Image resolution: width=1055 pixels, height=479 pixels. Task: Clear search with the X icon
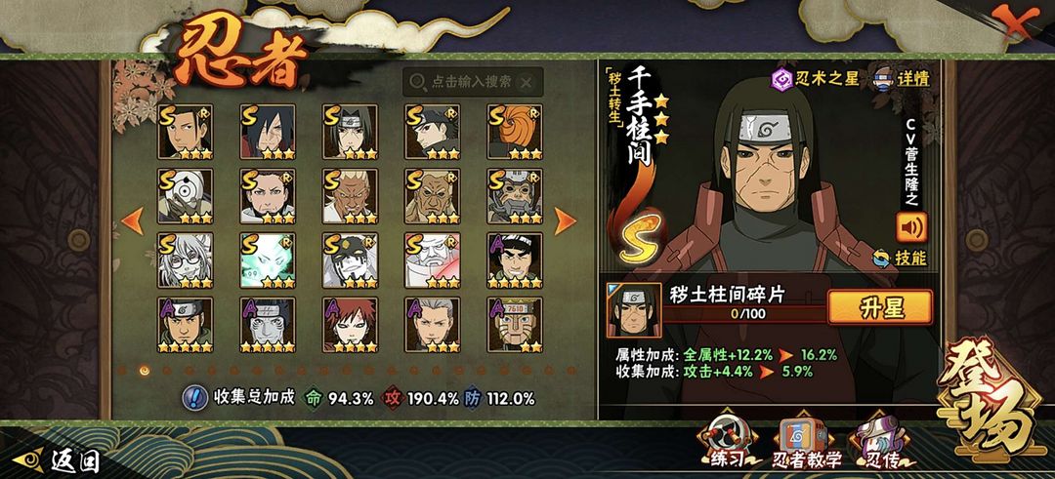coord(527,82)
